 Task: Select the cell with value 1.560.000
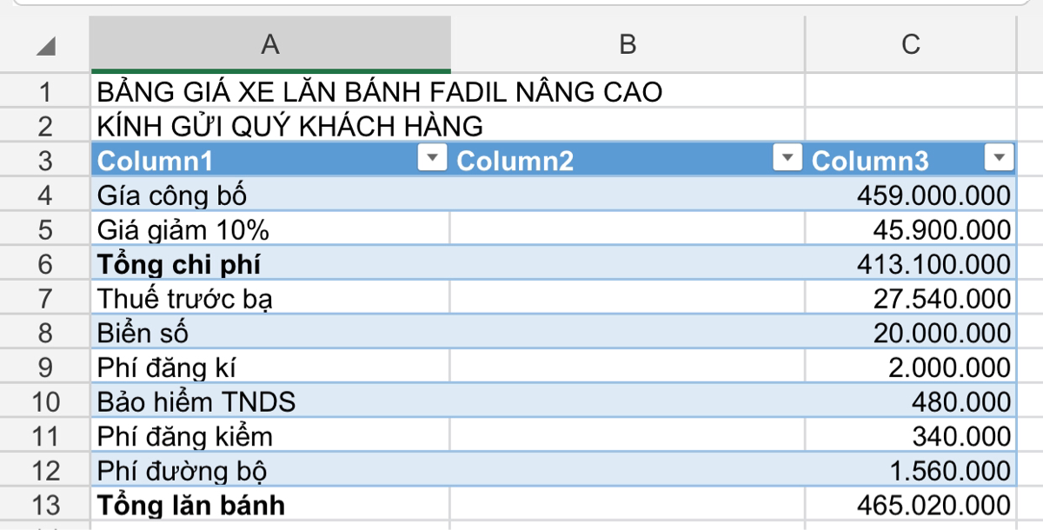point(910,470)
